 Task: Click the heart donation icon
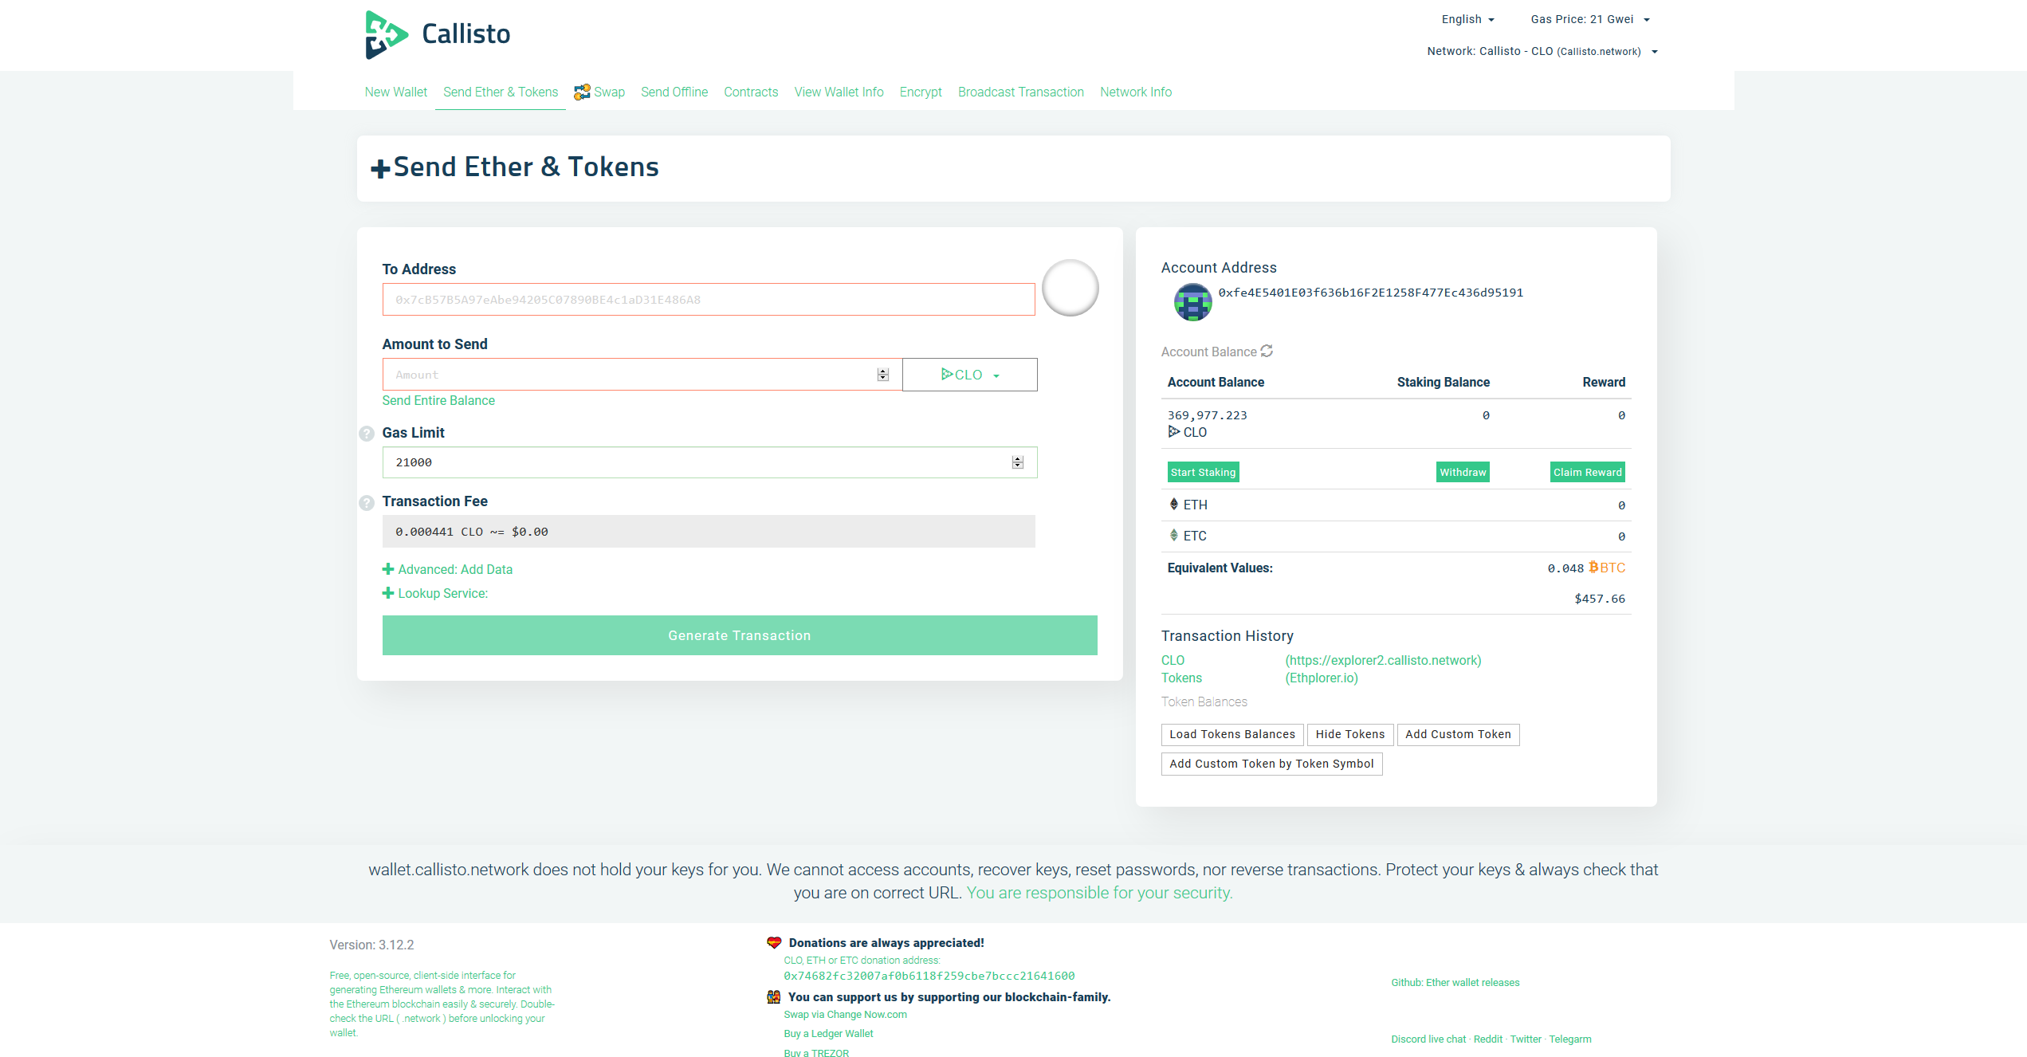[x=774, y=942]
